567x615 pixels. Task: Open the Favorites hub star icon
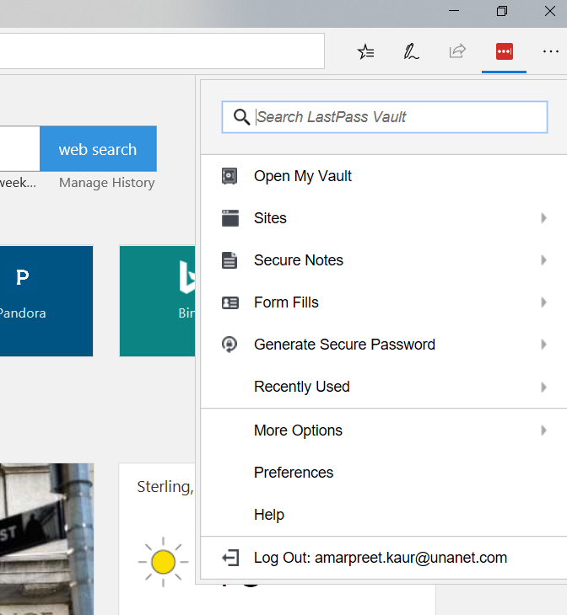tap(365, 51)
